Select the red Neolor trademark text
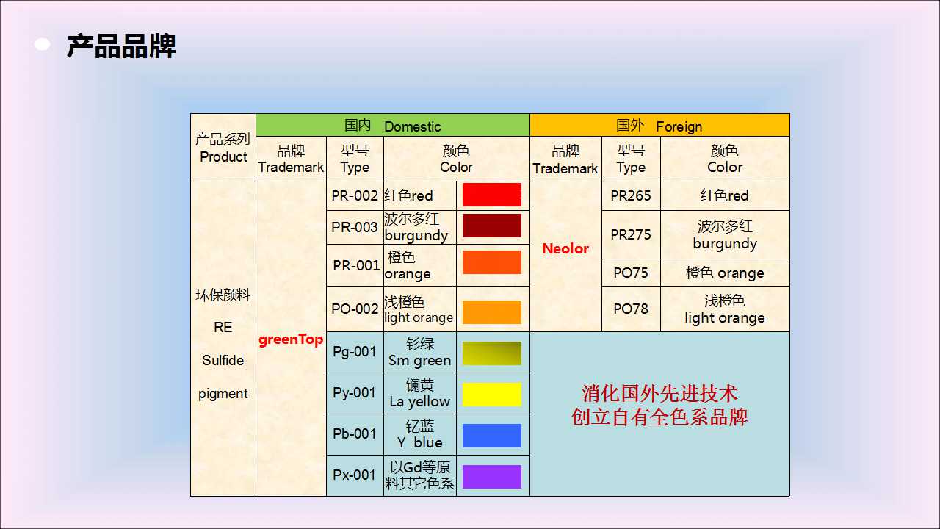The image size is (940, 529). point(565,248)
